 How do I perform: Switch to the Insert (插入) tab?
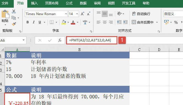pyautogui.click(x=34, y=3)
